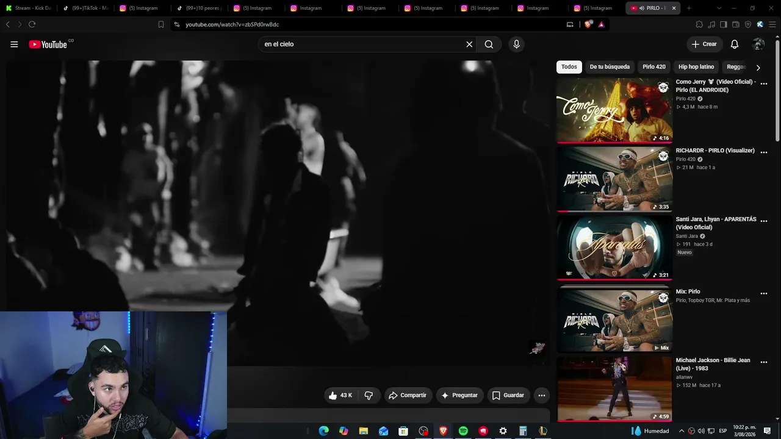Switch to the Stream - Kick tab

pyautogui.click(x=29, y=8)
